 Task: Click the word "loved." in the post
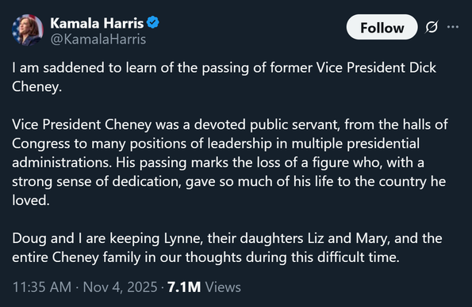tap(31, 200)
